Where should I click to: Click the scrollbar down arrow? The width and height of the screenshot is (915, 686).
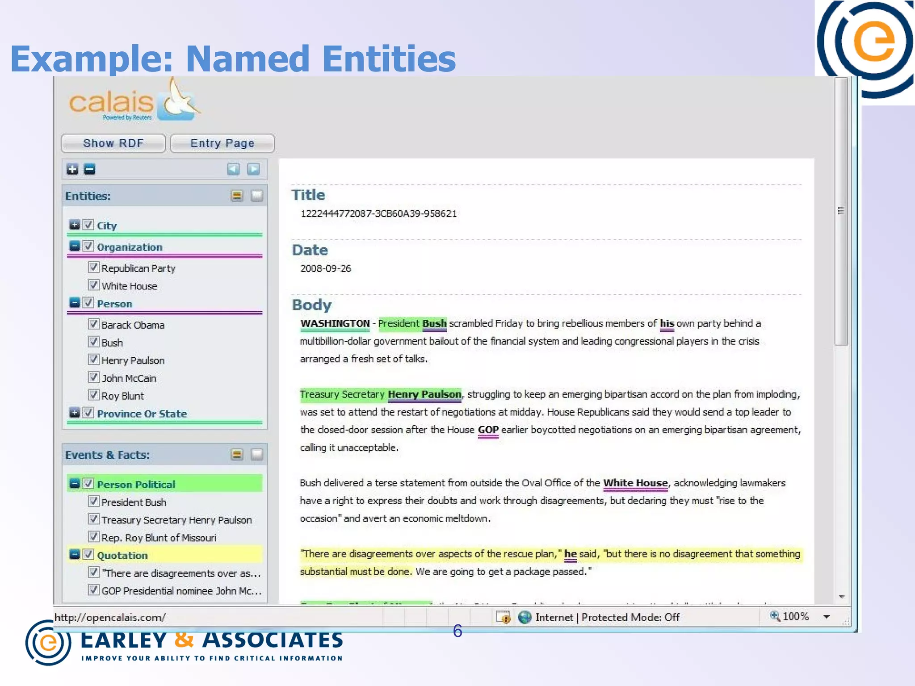(x=842, y=597)
